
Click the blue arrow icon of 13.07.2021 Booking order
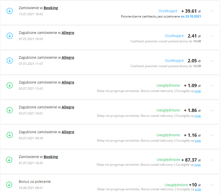[9, 11]
